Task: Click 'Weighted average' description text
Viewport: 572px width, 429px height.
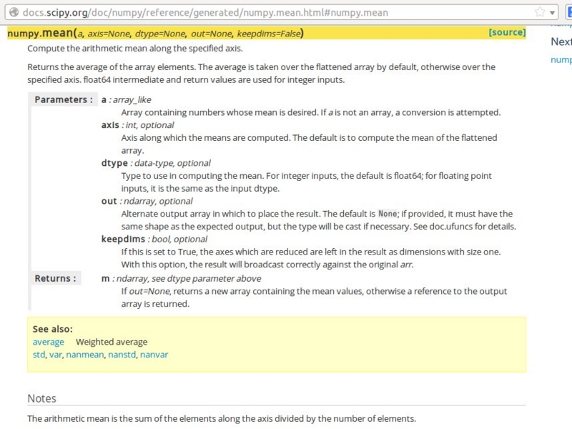Action: [x=112, y=342]
